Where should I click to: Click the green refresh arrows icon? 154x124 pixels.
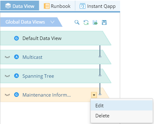point(86,22)
